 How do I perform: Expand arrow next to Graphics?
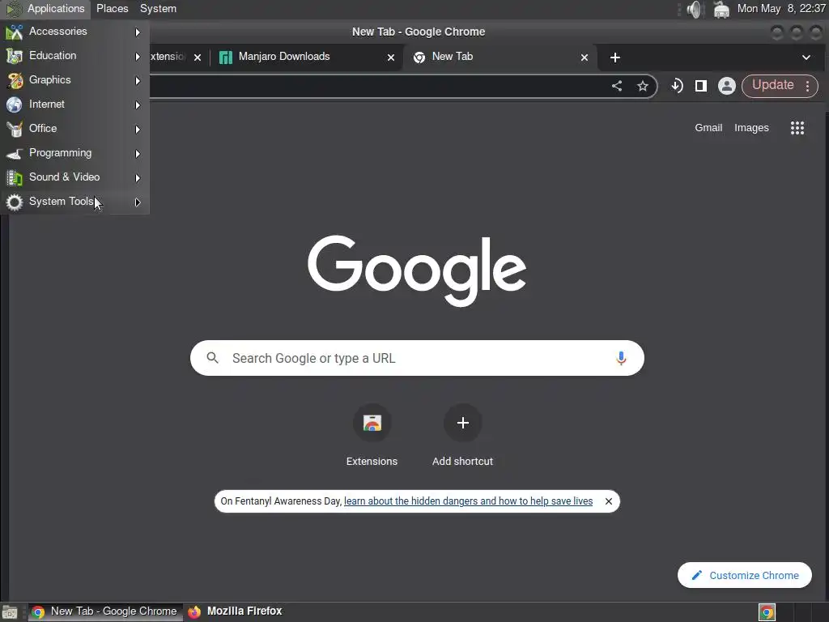click(138, 81)
